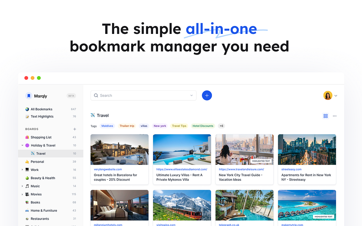Open the Barcelona hotels villa thumbnail
Image resolution: width=362 pixels, height=226 pixels.
[120, 150]
